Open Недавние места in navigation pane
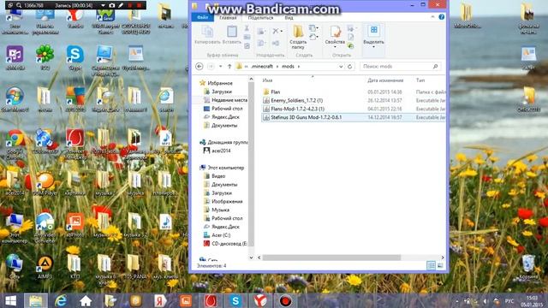548x308 pixels. point(229,100)
